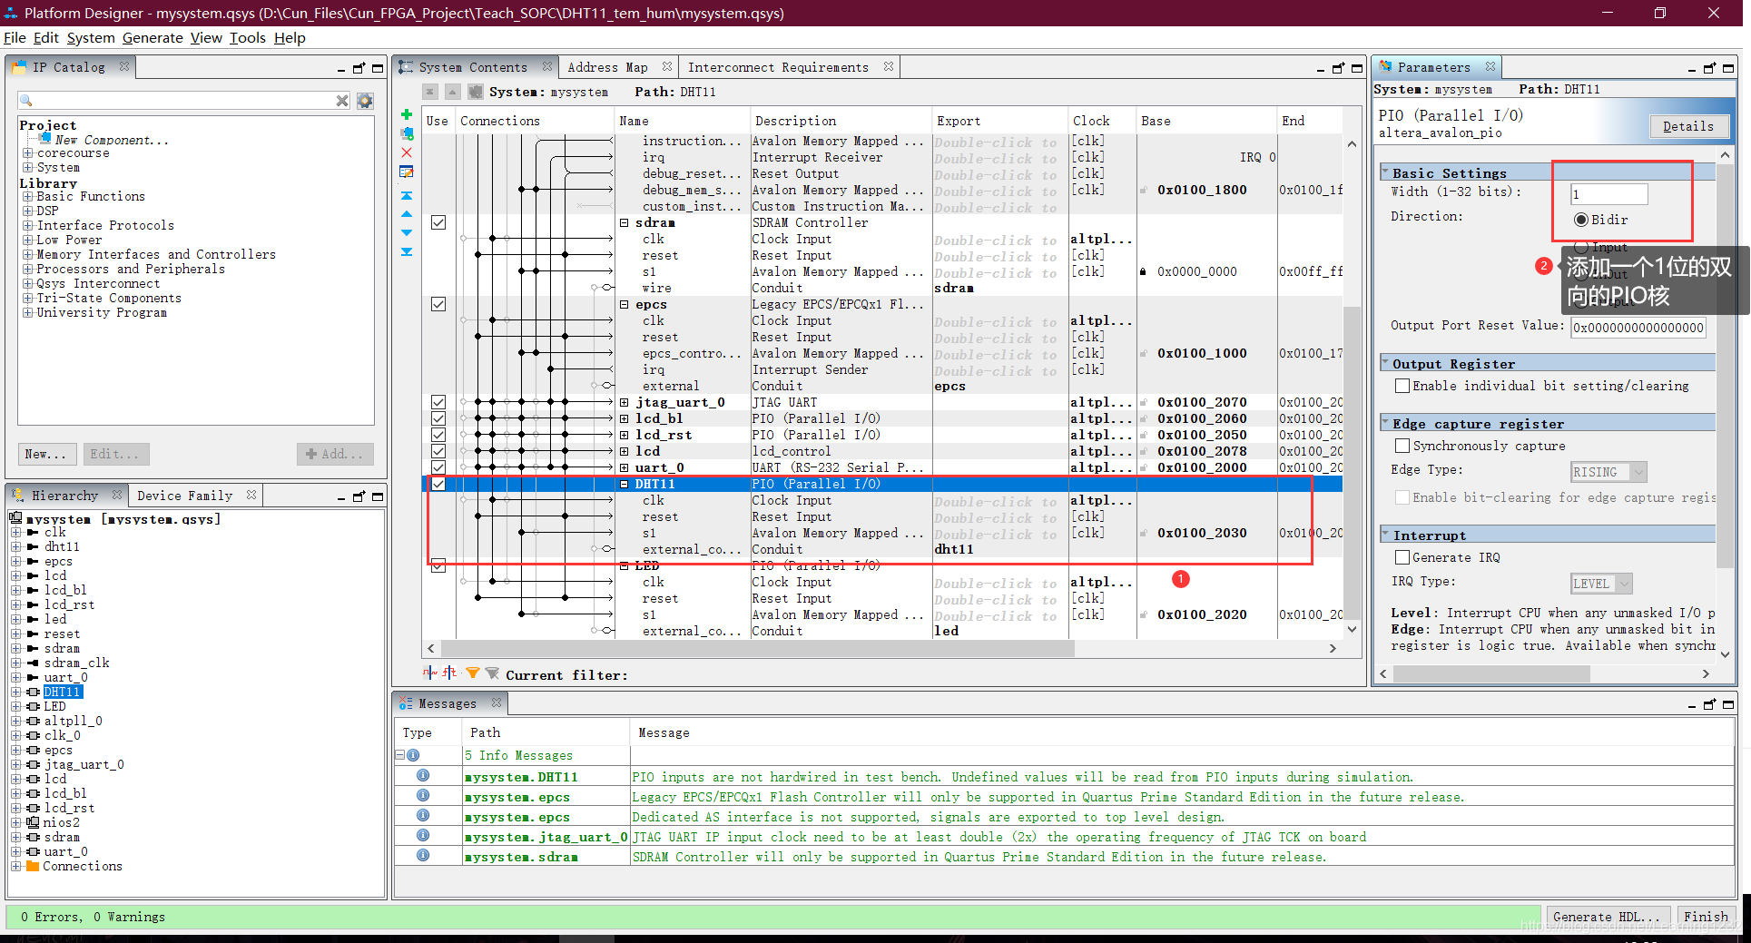The image size is (1751, 943).
Task: Click the green plus add-component icon
Action: (x=407, y=114)
